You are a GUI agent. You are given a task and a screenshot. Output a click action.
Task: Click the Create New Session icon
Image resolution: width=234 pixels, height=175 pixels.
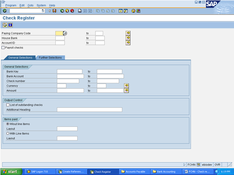120,11
